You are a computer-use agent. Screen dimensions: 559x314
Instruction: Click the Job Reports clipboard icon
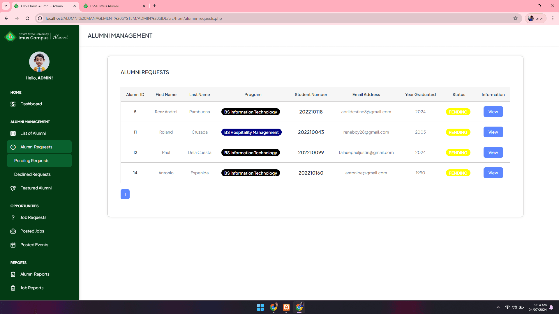(13, 288)
